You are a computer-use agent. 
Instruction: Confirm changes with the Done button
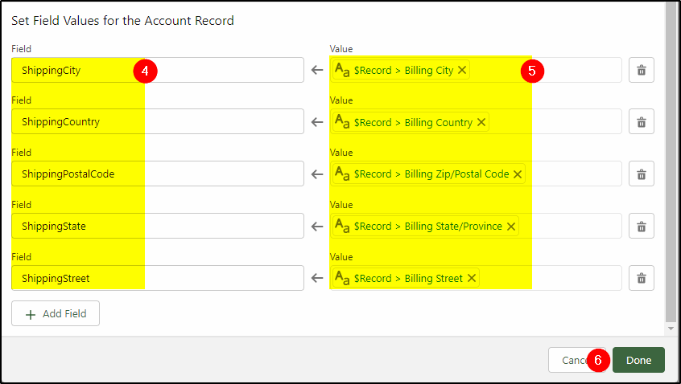coord(638,360)
